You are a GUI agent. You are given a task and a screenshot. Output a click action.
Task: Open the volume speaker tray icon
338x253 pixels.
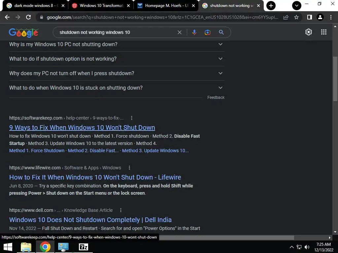307,247
